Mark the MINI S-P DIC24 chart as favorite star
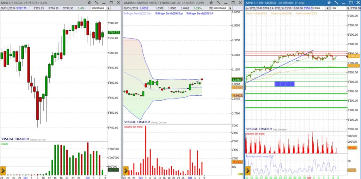 coord(89,2)
